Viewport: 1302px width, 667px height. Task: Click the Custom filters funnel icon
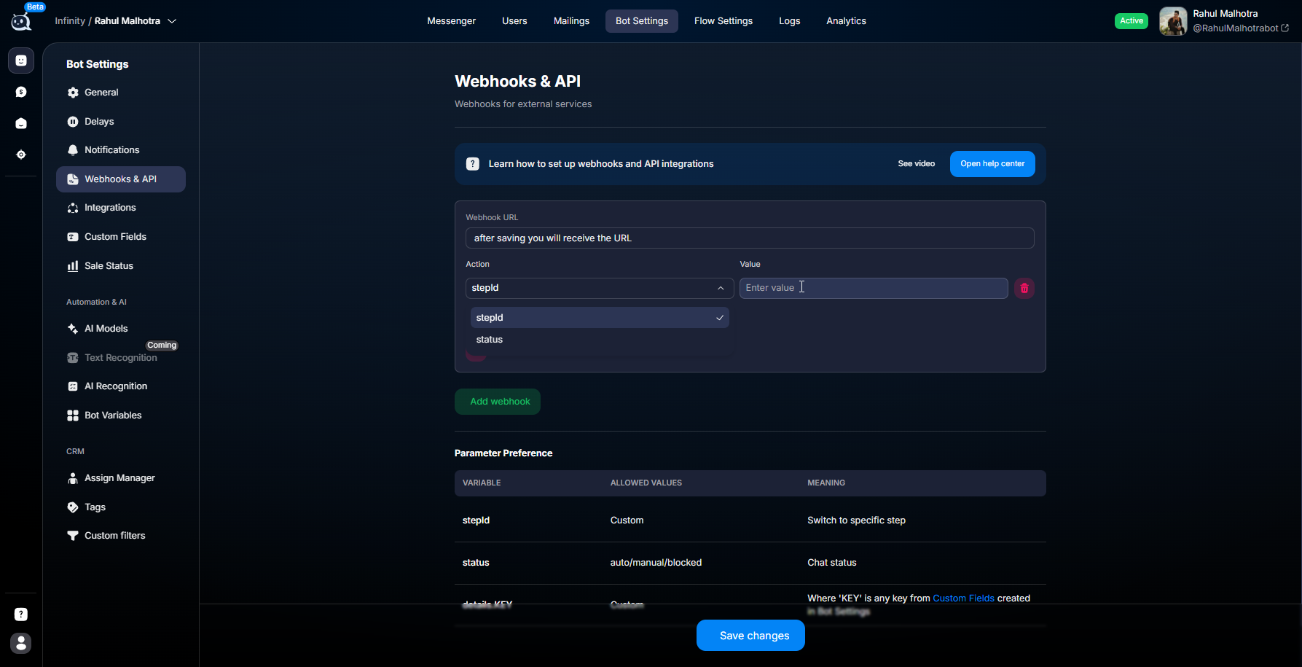(73, 536)
